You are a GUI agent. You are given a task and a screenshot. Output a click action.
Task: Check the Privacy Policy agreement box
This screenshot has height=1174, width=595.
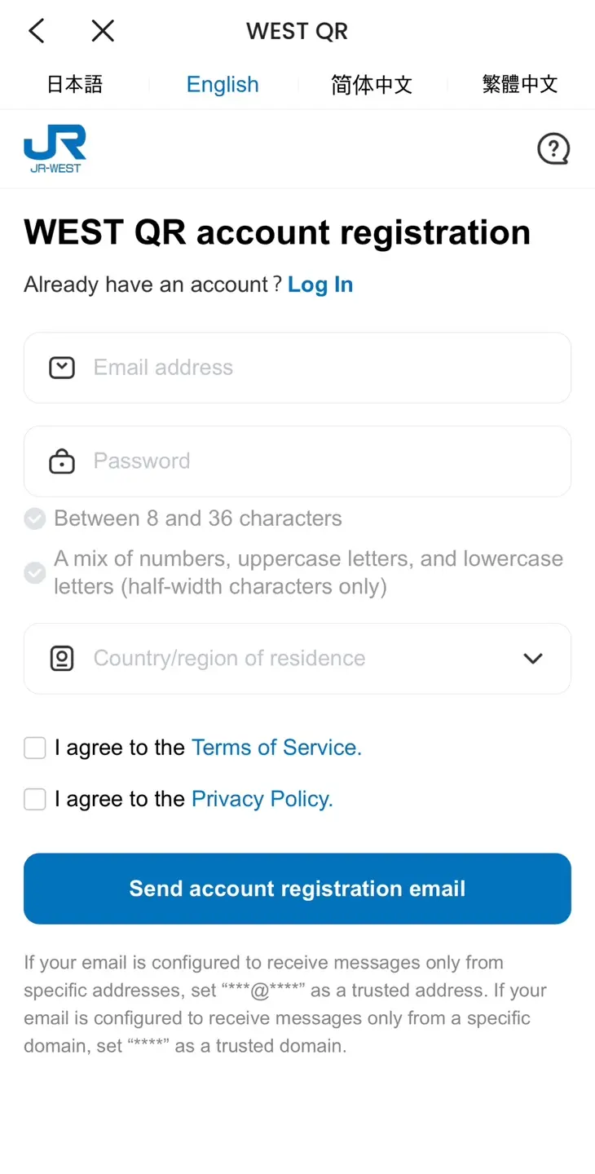click(x=35, y=800)
